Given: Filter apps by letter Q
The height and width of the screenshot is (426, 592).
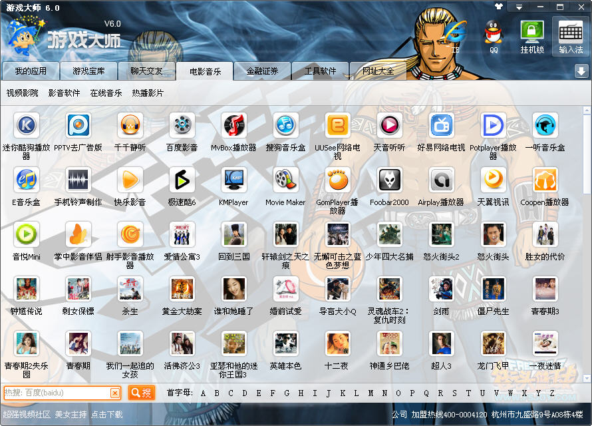Looking at the screenshot, I should click(426, 393).
